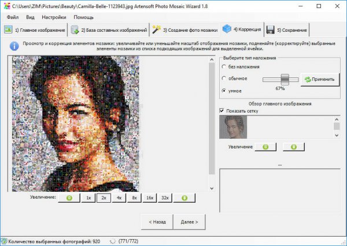The image size is (347, 246).
Task: Open the Файл menu
Action: tap(13, 17)
